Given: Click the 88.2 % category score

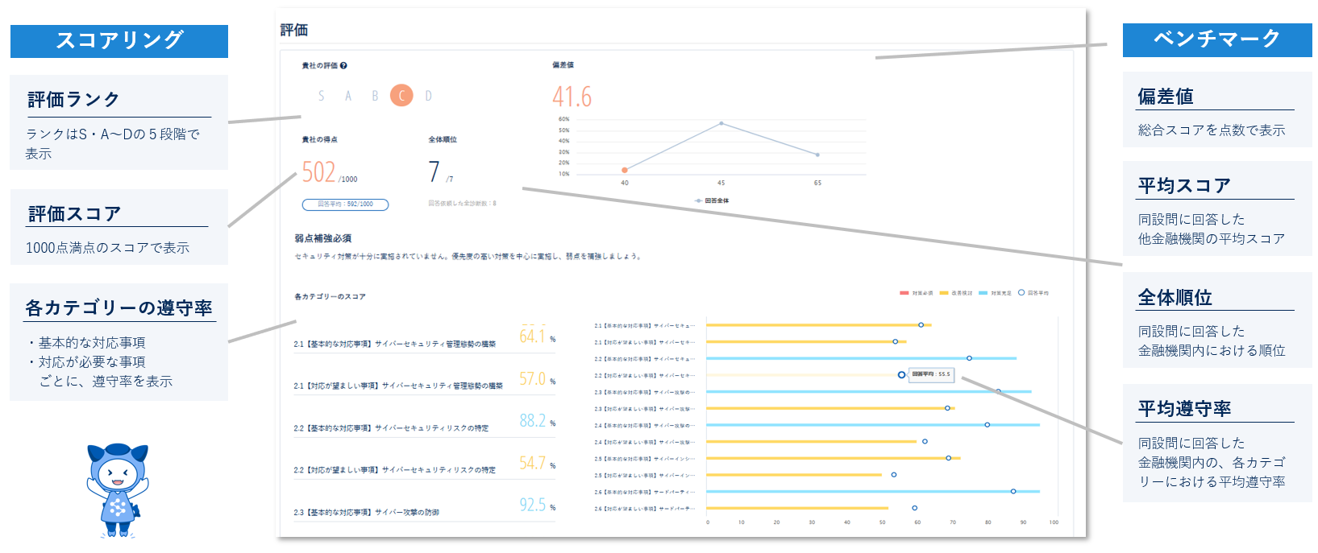Looking at the screenshot, I should point(537,420).
